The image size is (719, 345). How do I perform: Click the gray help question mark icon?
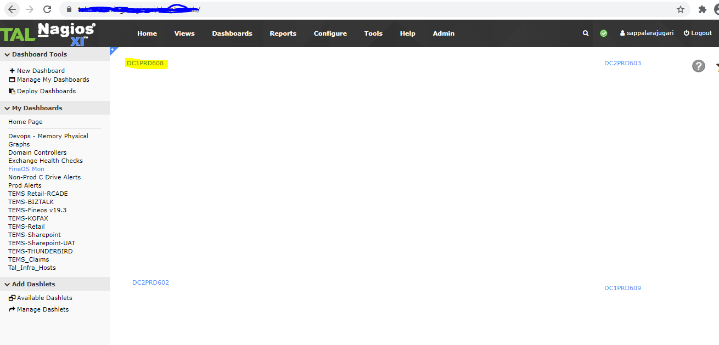click(698, 66)
